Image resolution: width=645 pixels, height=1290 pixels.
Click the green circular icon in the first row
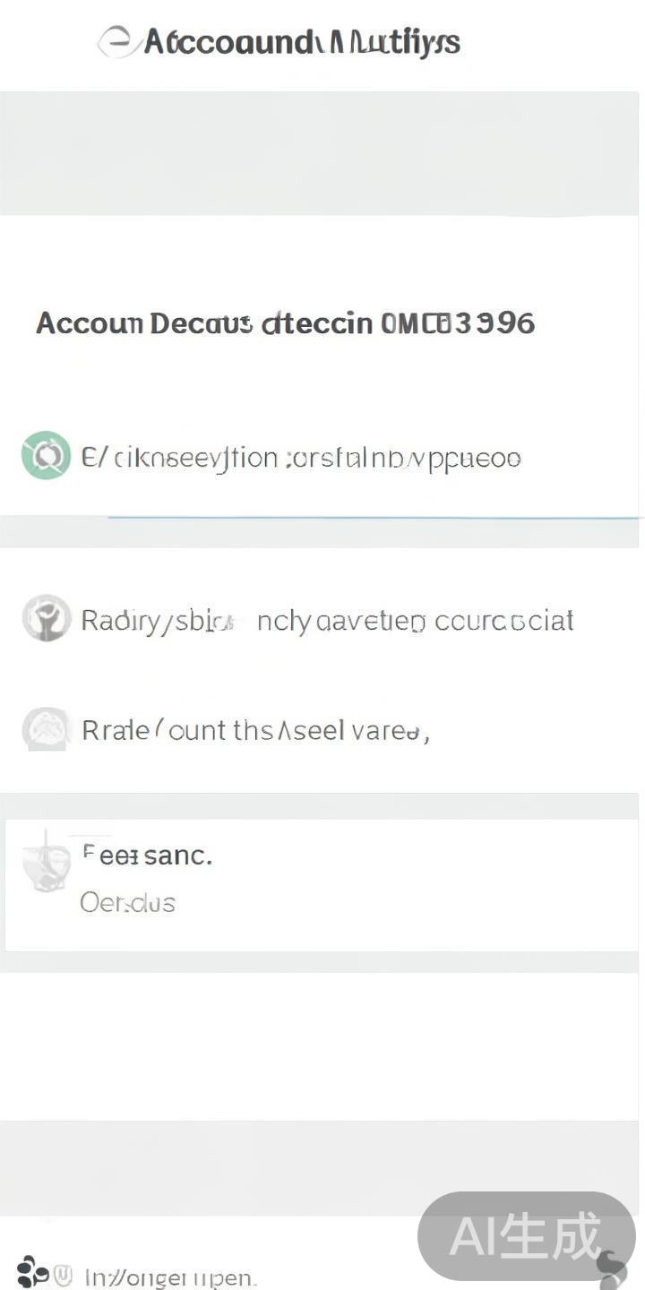pos(46,456)
